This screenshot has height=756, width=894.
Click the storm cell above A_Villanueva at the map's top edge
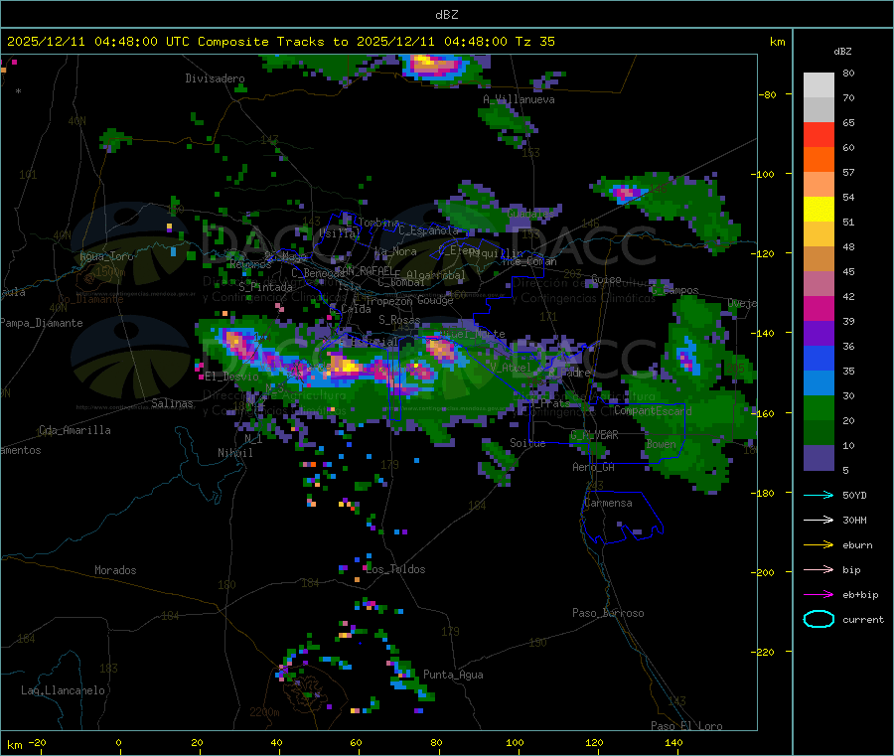pyautogui.click(x=436, y=67)
